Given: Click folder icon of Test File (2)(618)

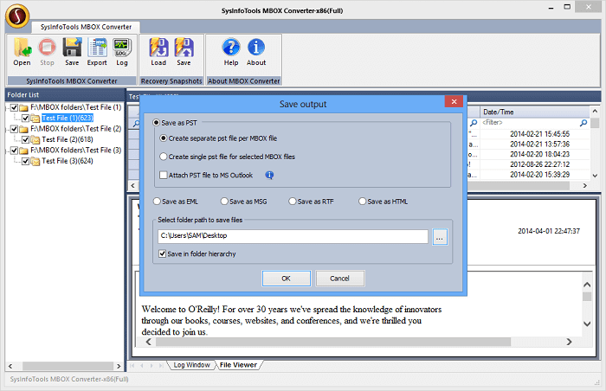Looking at the screenshot, I should [35, 139].
